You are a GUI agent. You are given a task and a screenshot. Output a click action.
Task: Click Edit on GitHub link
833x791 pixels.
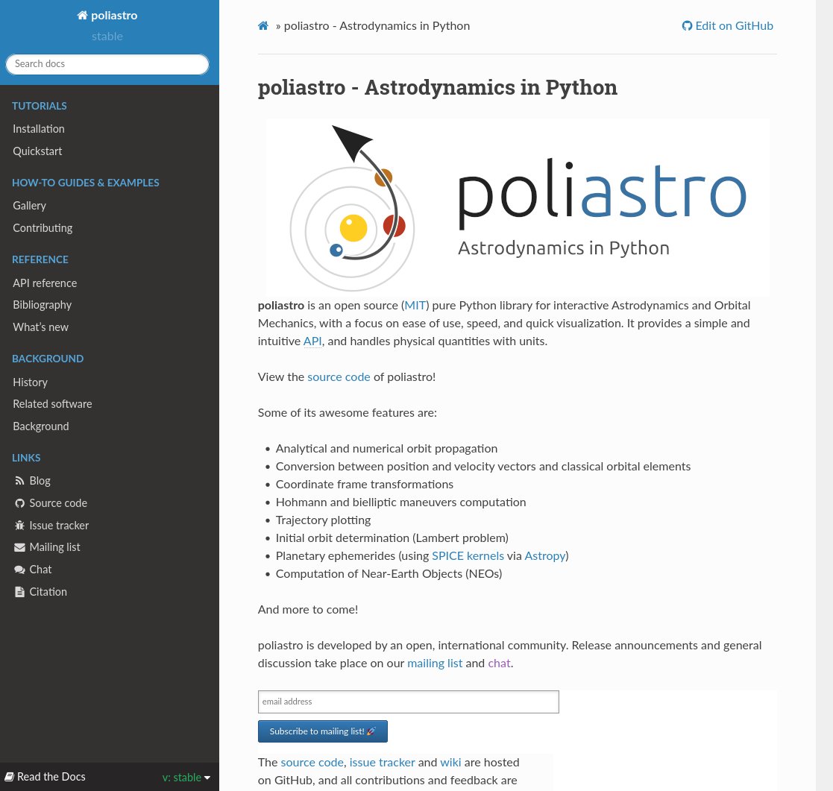728,26
